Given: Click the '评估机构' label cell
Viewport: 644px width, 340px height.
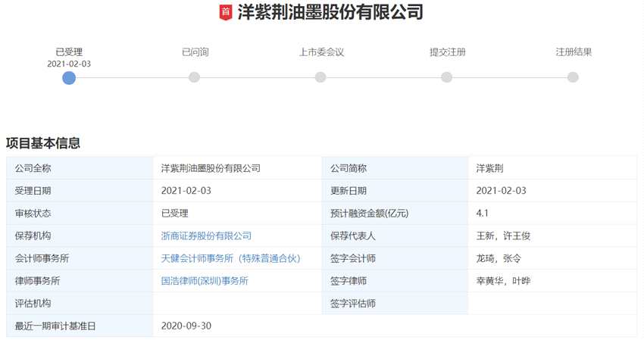Looking at the screenshot, I should click(80, 304).
